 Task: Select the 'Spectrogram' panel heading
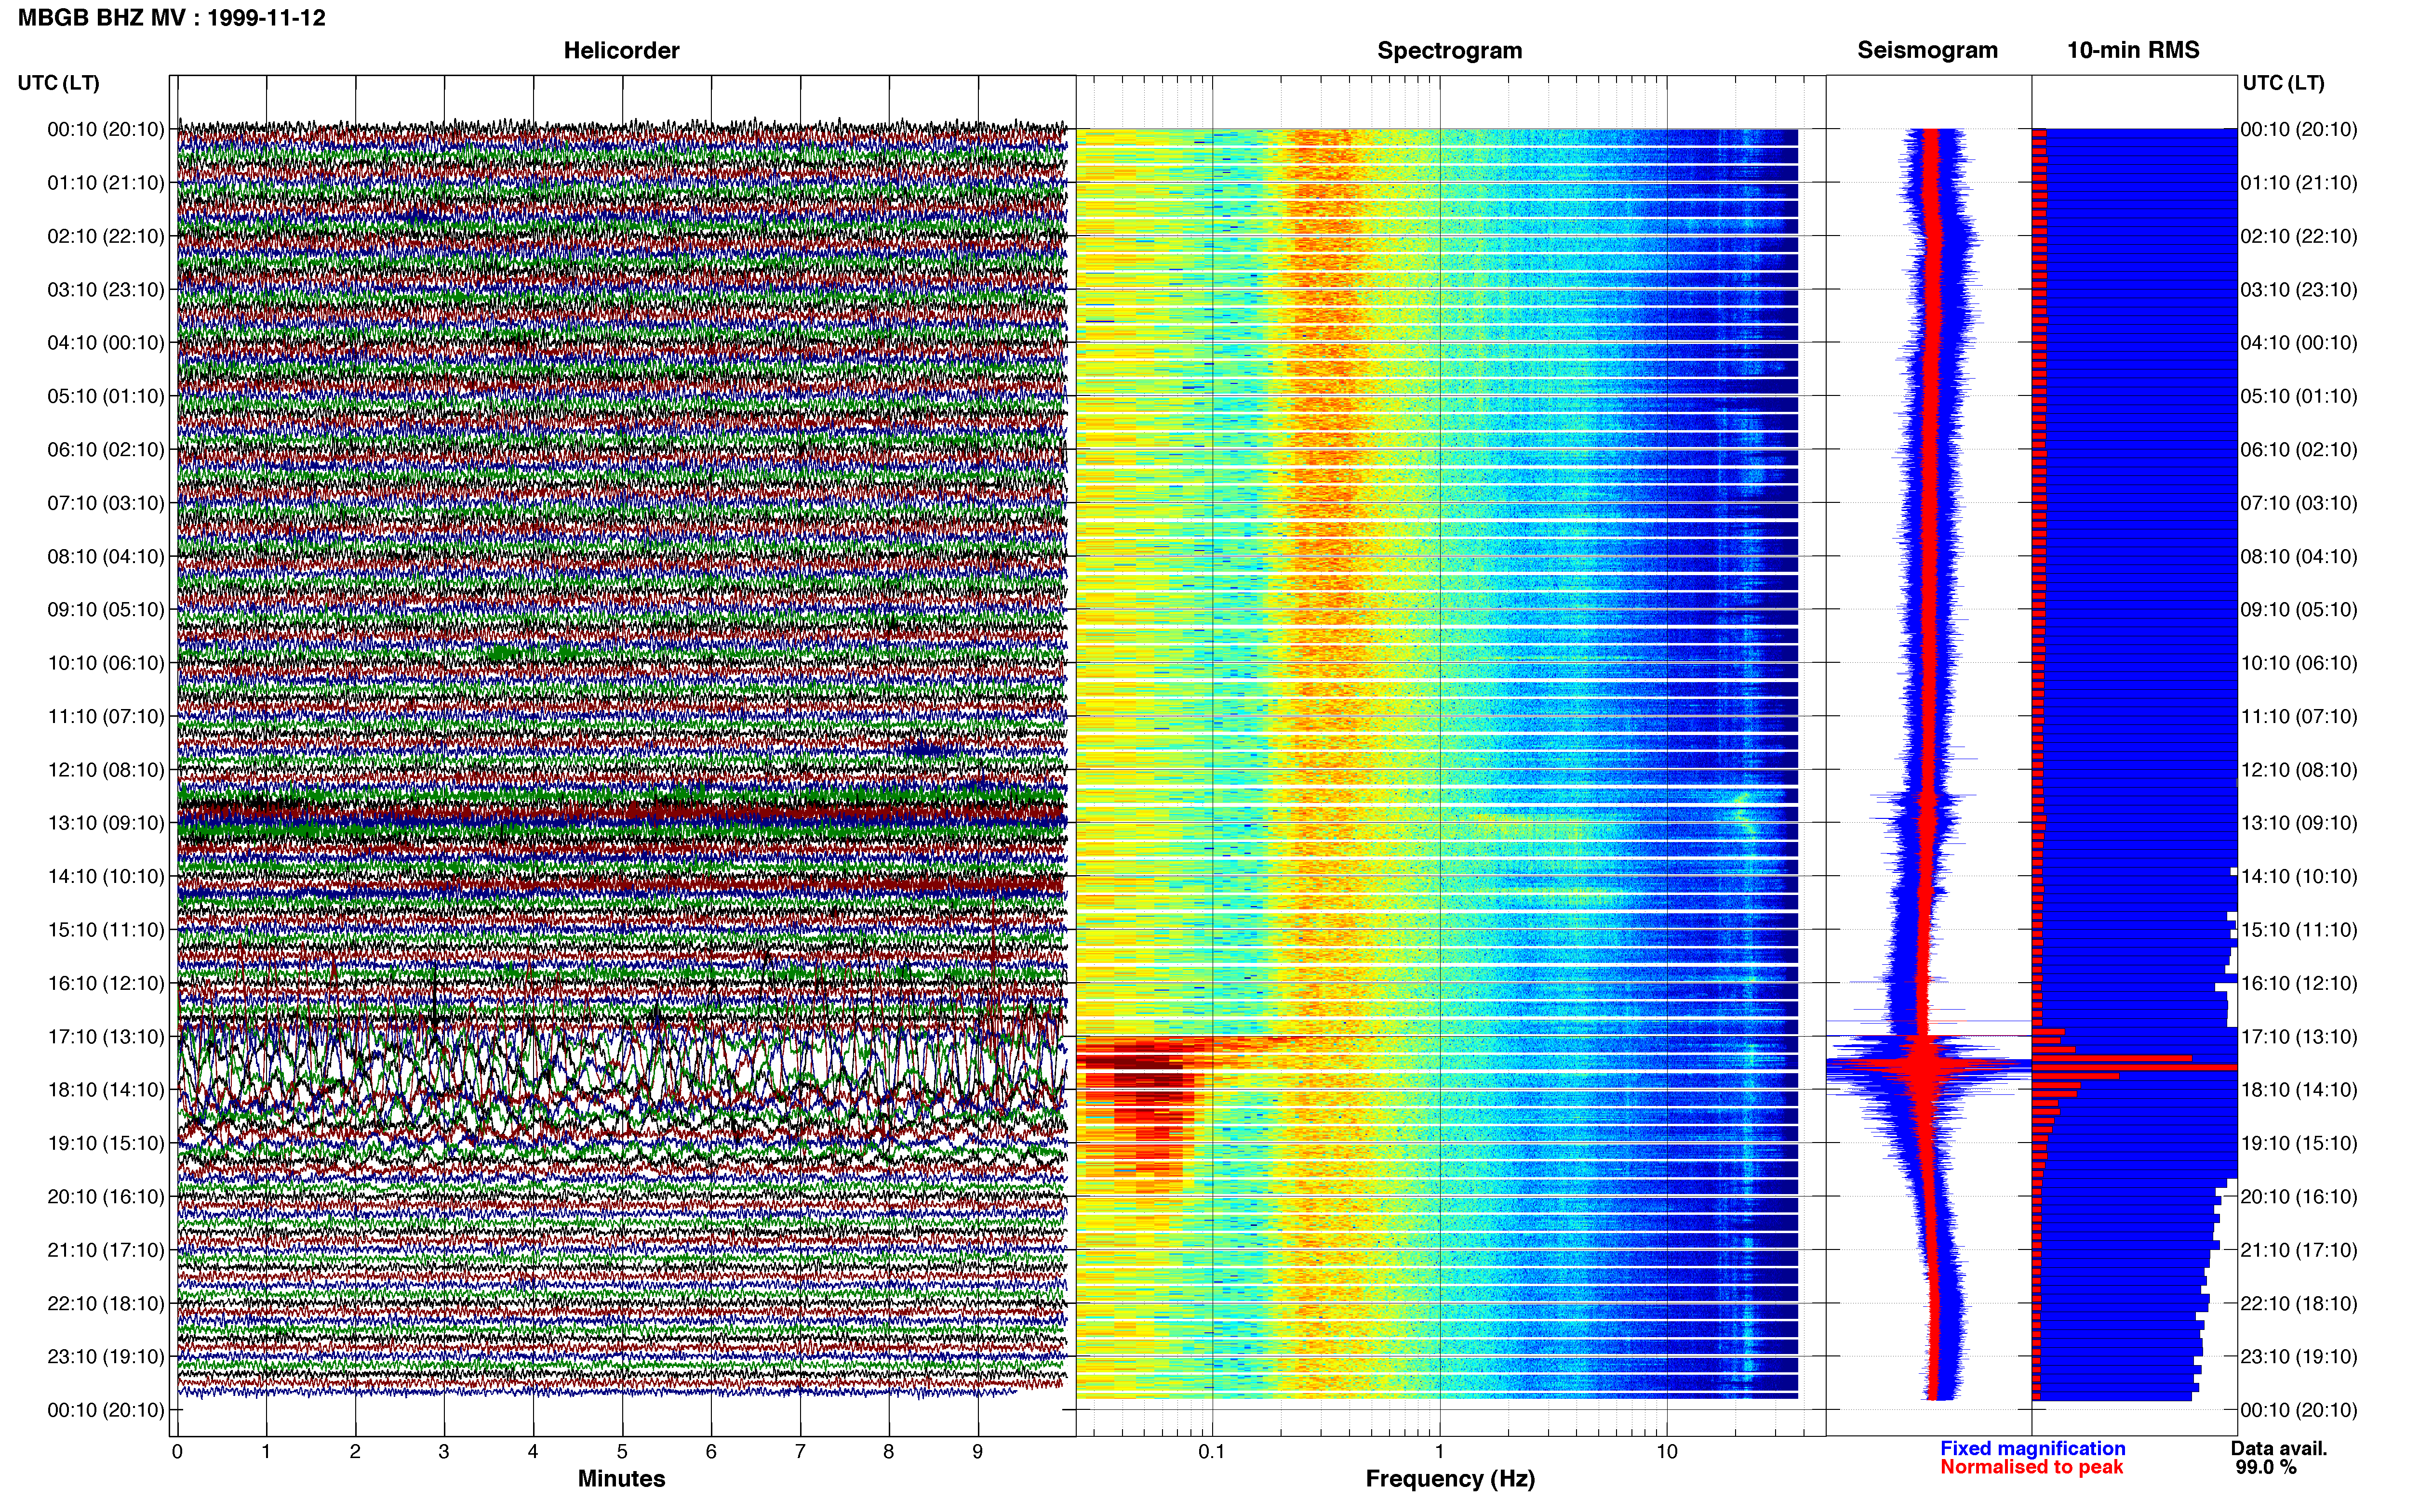tap(1450, 50)
